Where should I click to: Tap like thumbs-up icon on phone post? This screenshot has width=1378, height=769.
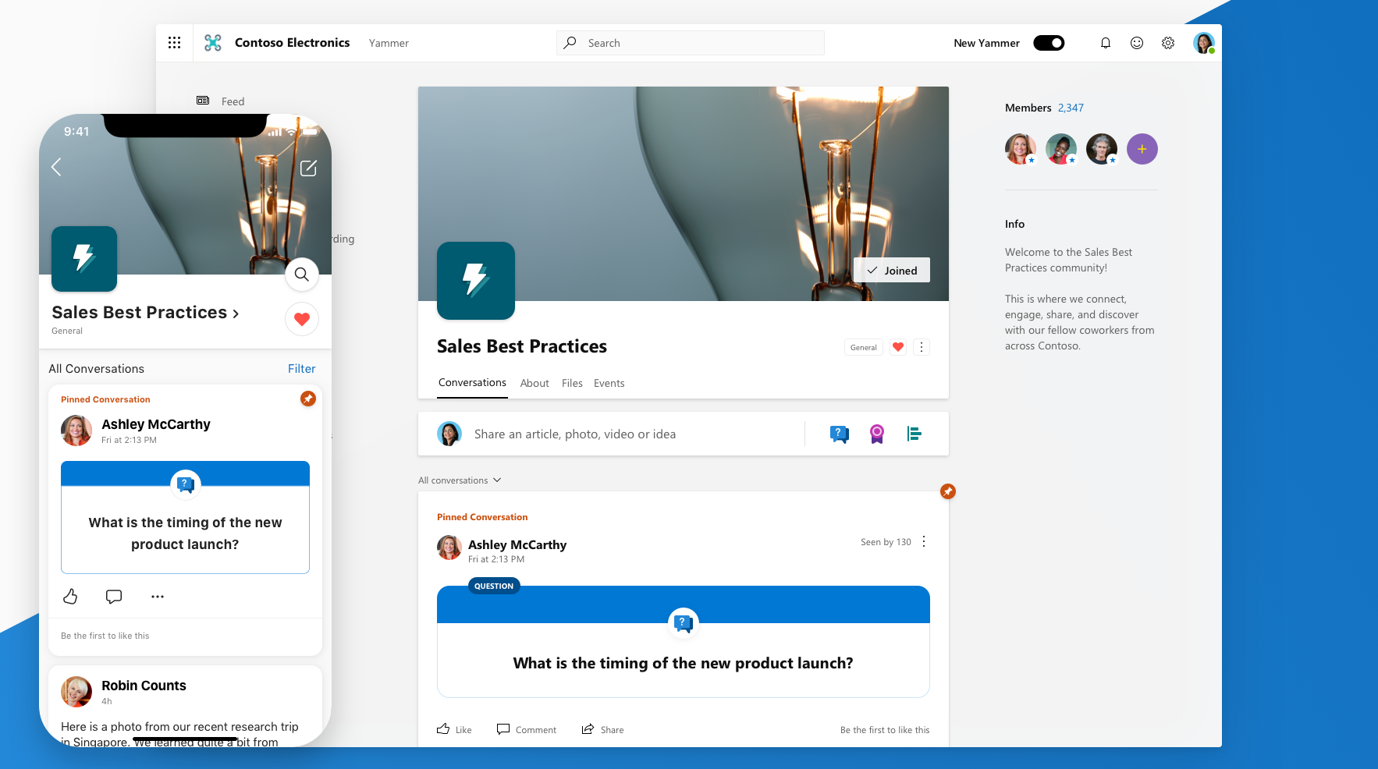pos(70,597)
